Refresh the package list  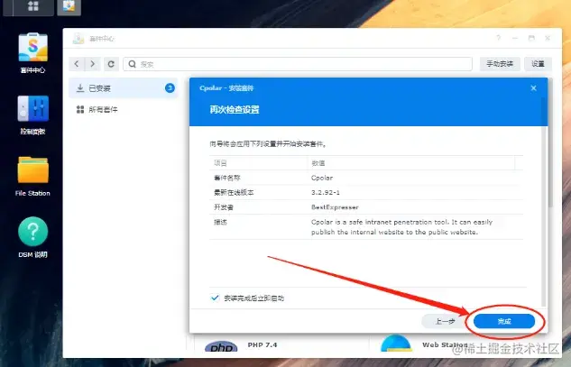111,64
